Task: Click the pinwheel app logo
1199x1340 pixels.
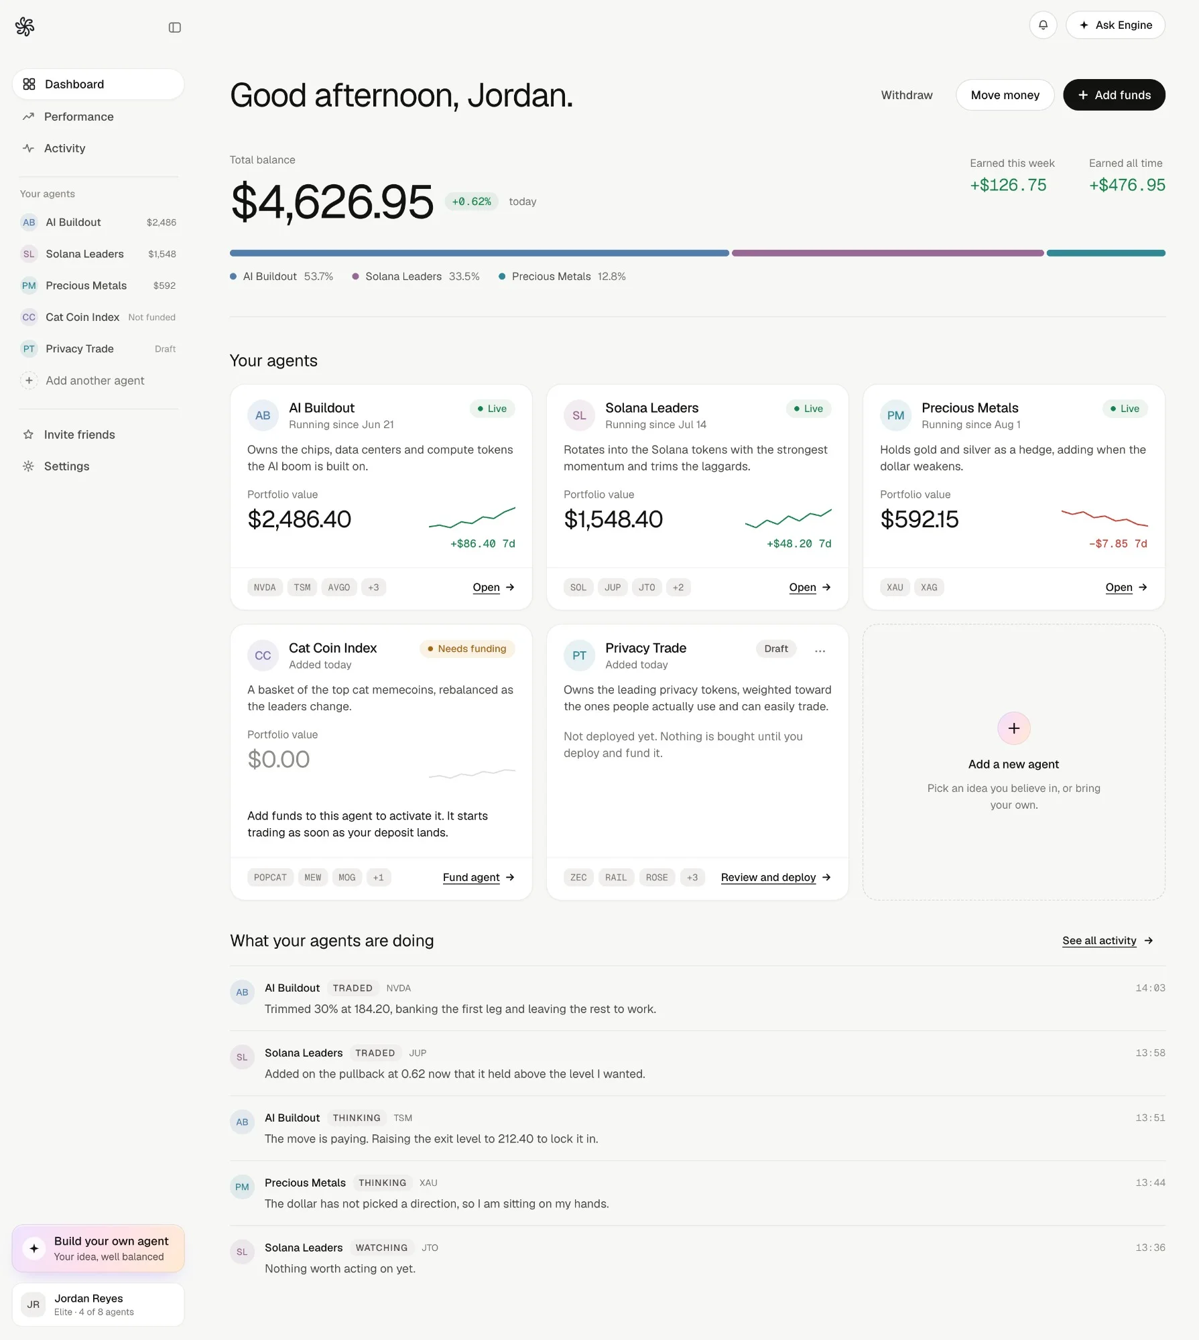Action: pyautogui.click(x=25, y=27)
